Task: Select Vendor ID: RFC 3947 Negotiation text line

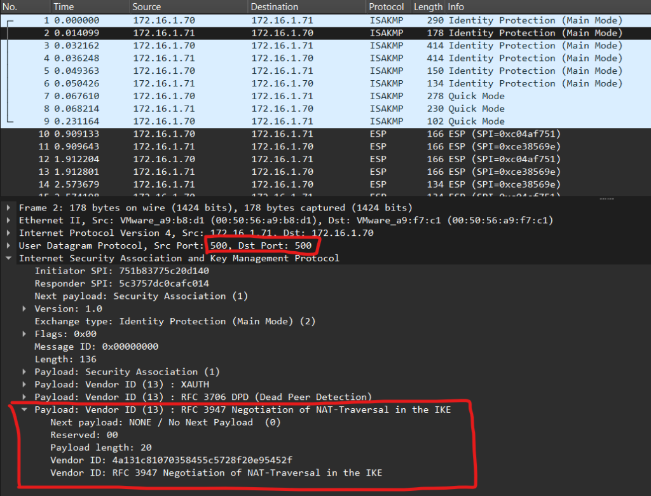Action: point(216,472)
